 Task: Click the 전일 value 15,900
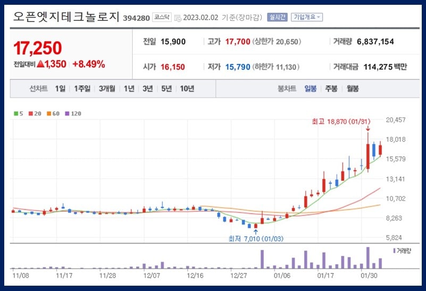coord(173,41)
